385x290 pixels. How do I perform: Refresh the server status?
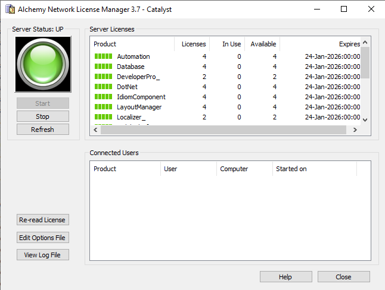click(x=43, y=130)
